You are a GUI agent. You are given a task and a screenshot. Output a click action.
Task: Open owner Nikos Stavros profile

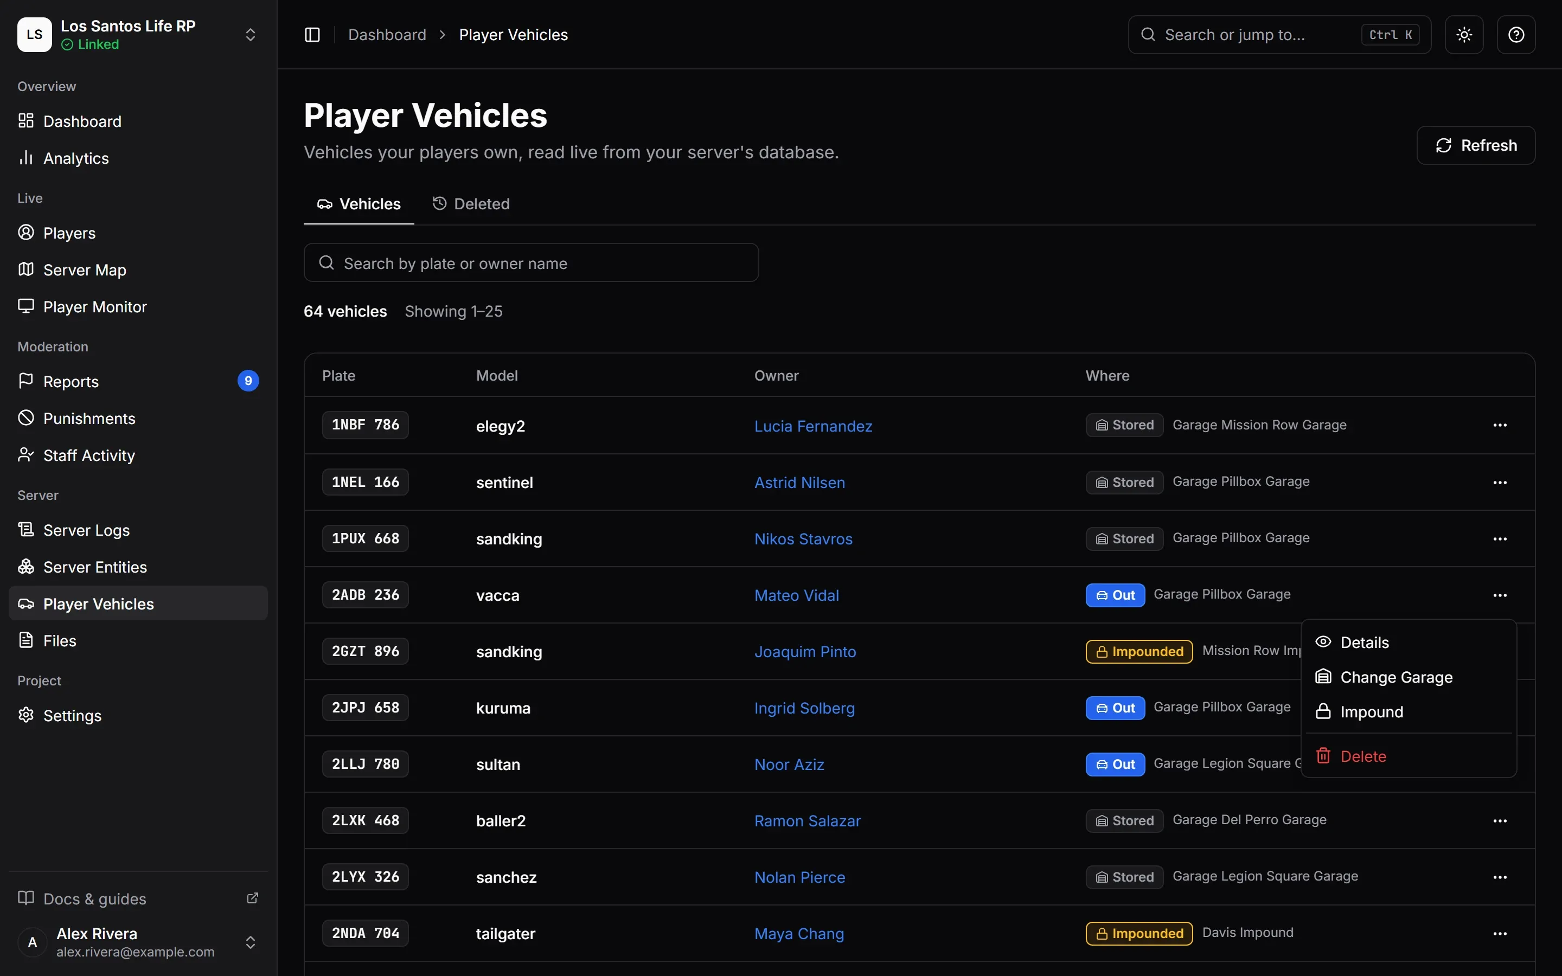click(804, 539)
